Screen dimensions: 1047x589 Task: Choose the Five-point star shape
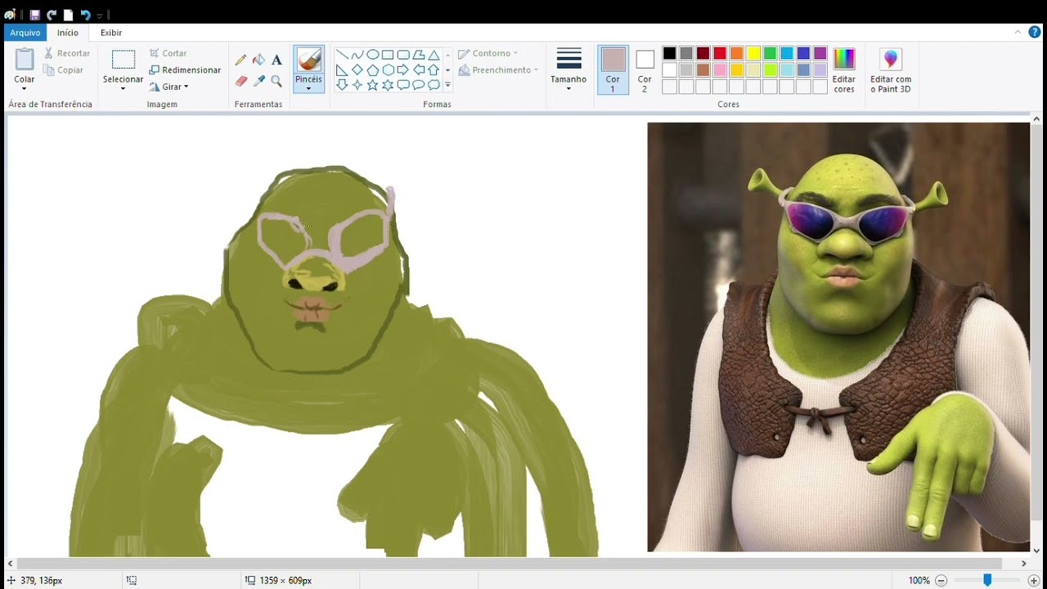372,85
